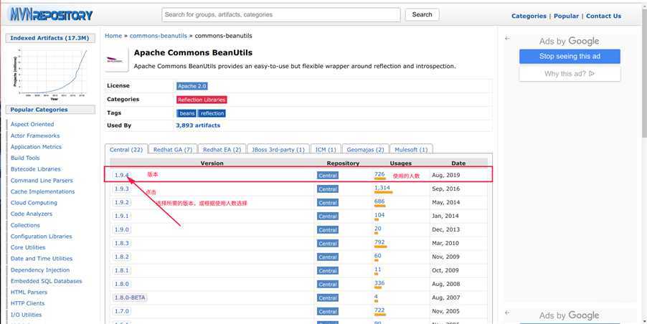This screenshot has height=324, width=647.
Task: Switch to the Central (22) tab
Action: coord(126,150)
